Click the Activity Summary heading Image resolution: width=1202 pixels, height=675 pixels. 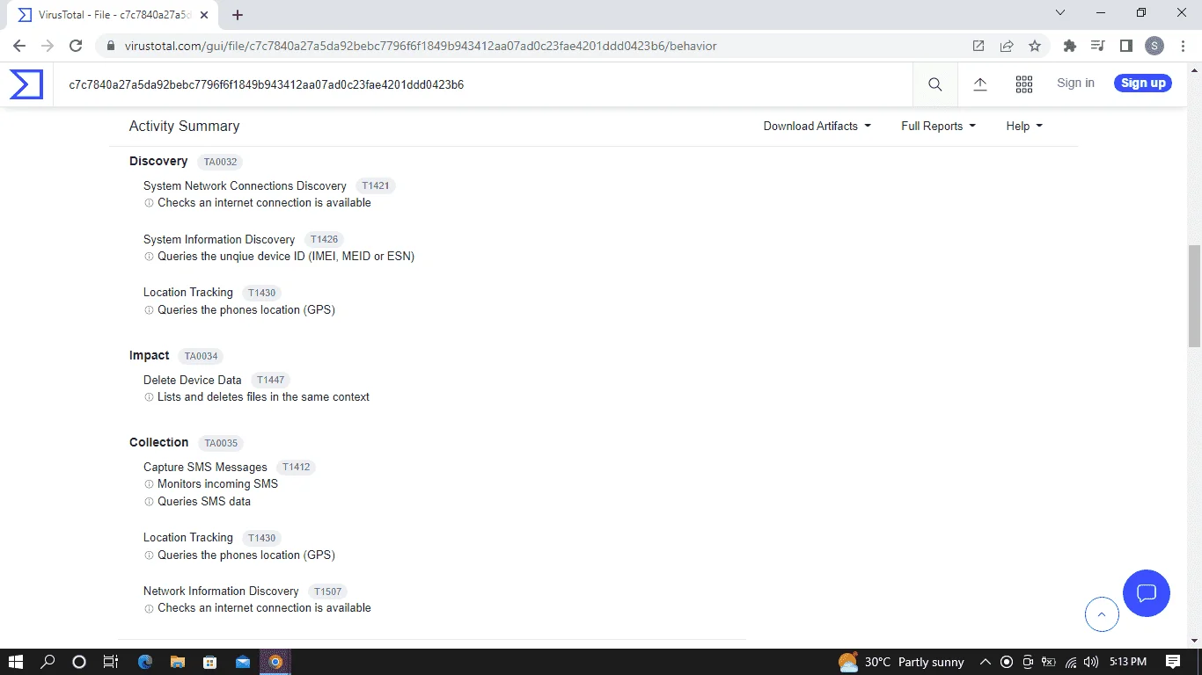[x=184, y=126]
